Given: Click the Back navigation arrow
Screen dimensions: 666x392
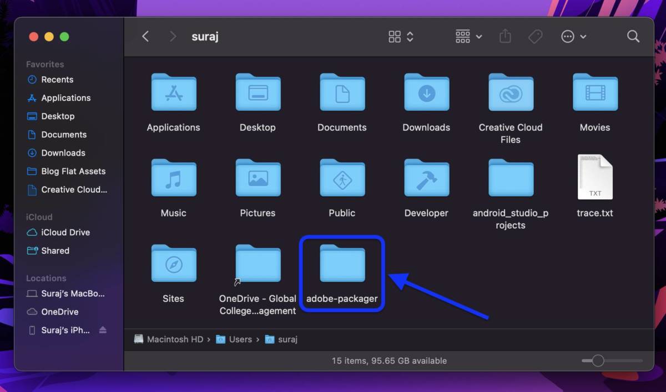Looking at the screenshot, I should coord(145,36).
